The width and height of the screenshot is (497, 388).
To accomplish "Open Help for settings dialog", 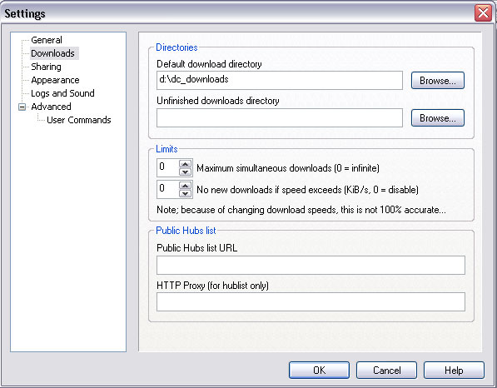I will coord(454,371).
